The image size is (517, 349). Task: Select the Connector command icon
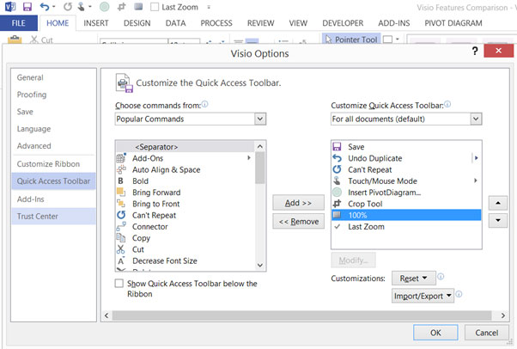pos(121,226)
